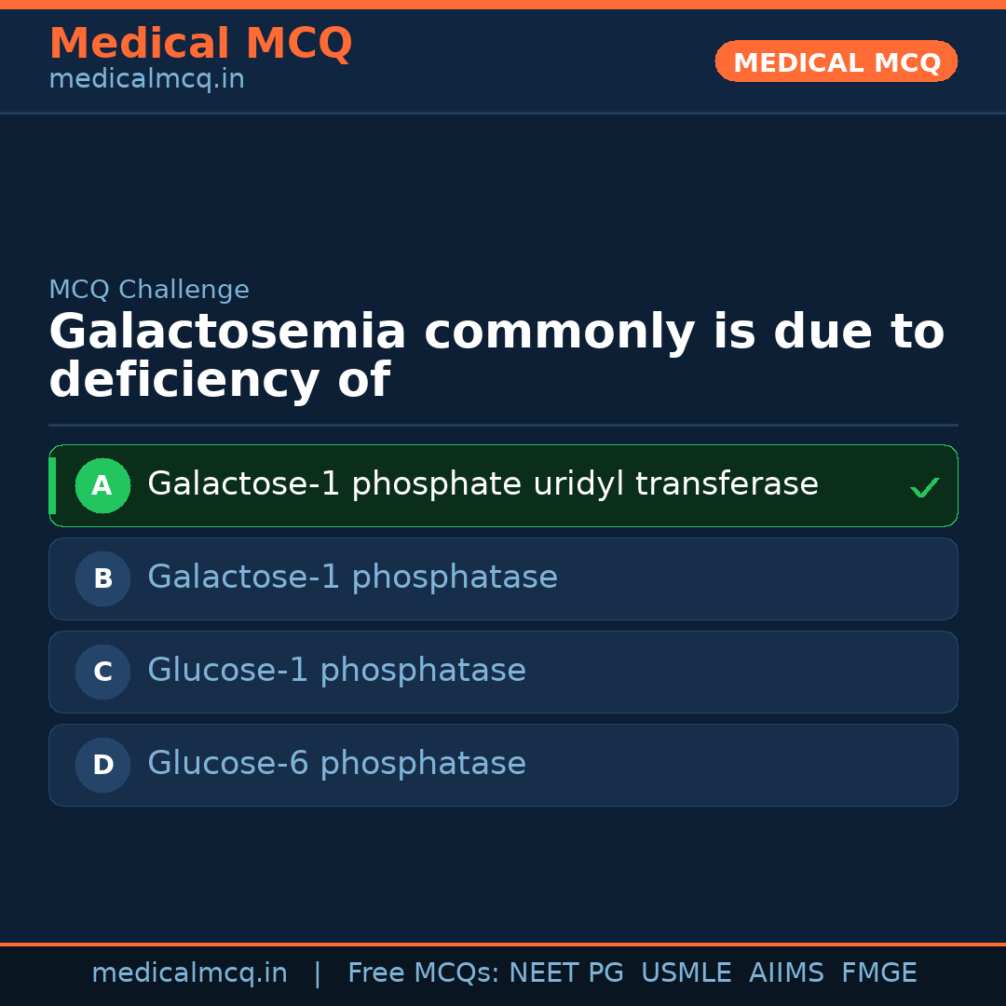Click the green A option circle
Screen dimensions: 1006x1006
pos(102,485)
